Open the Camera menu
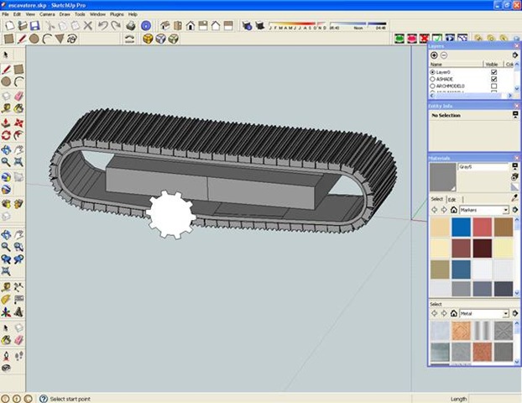Viewport: 522px width, 403px height. (47, 14)
